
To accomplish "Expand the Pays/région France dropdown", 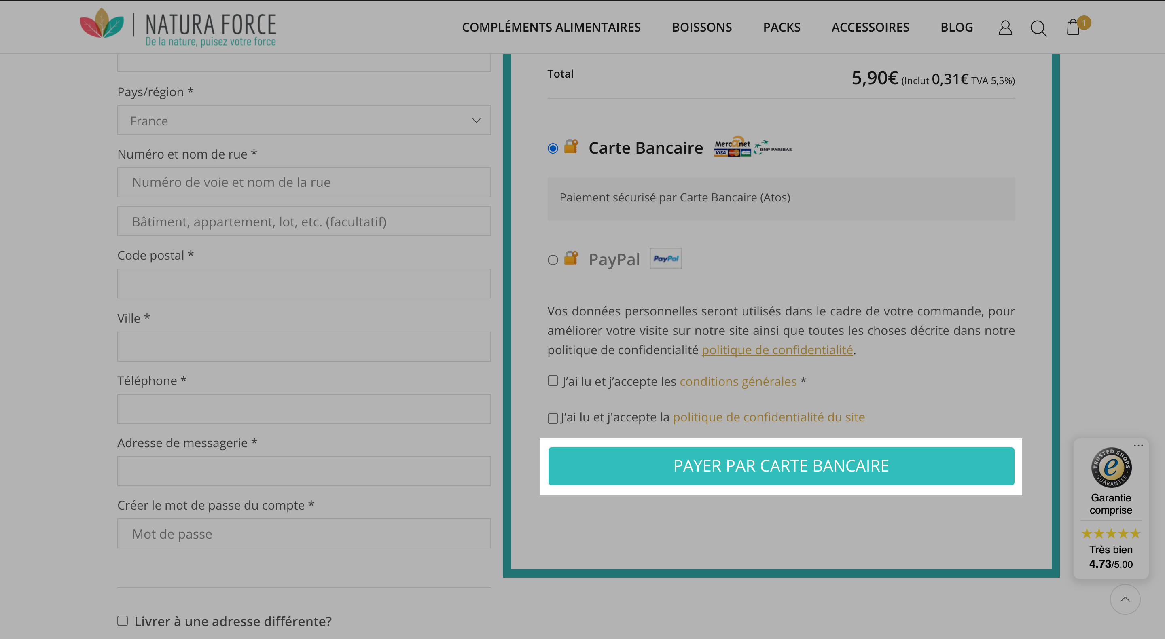I will (304, 120).
